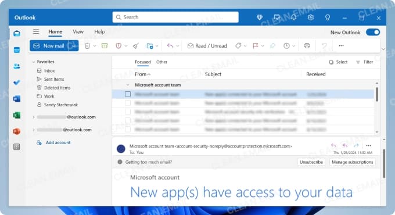This screenshot has width=395, height=215.
Task: Switch to the View ribbon tab
Action: coord(78,32)
